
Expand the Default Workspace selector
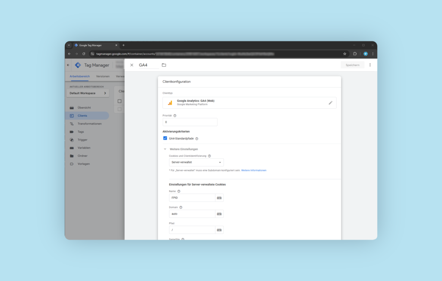coord(88,93)
